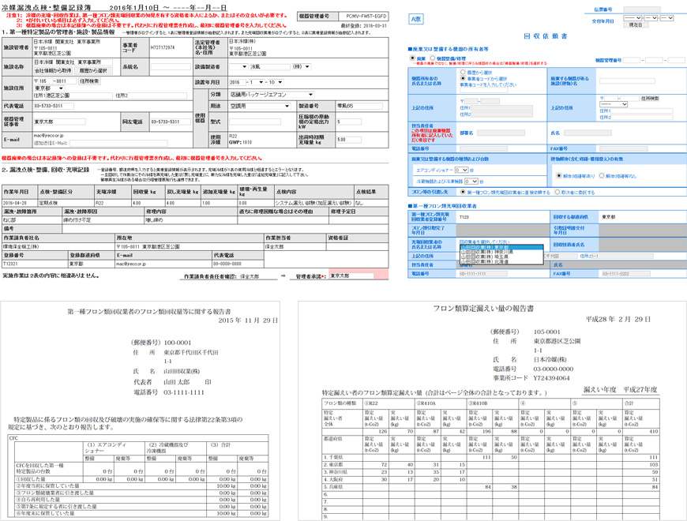The width and height of the screenshot is (687, 521).
Task: Click the 製造番号 input field
Action: click(359, 106)
